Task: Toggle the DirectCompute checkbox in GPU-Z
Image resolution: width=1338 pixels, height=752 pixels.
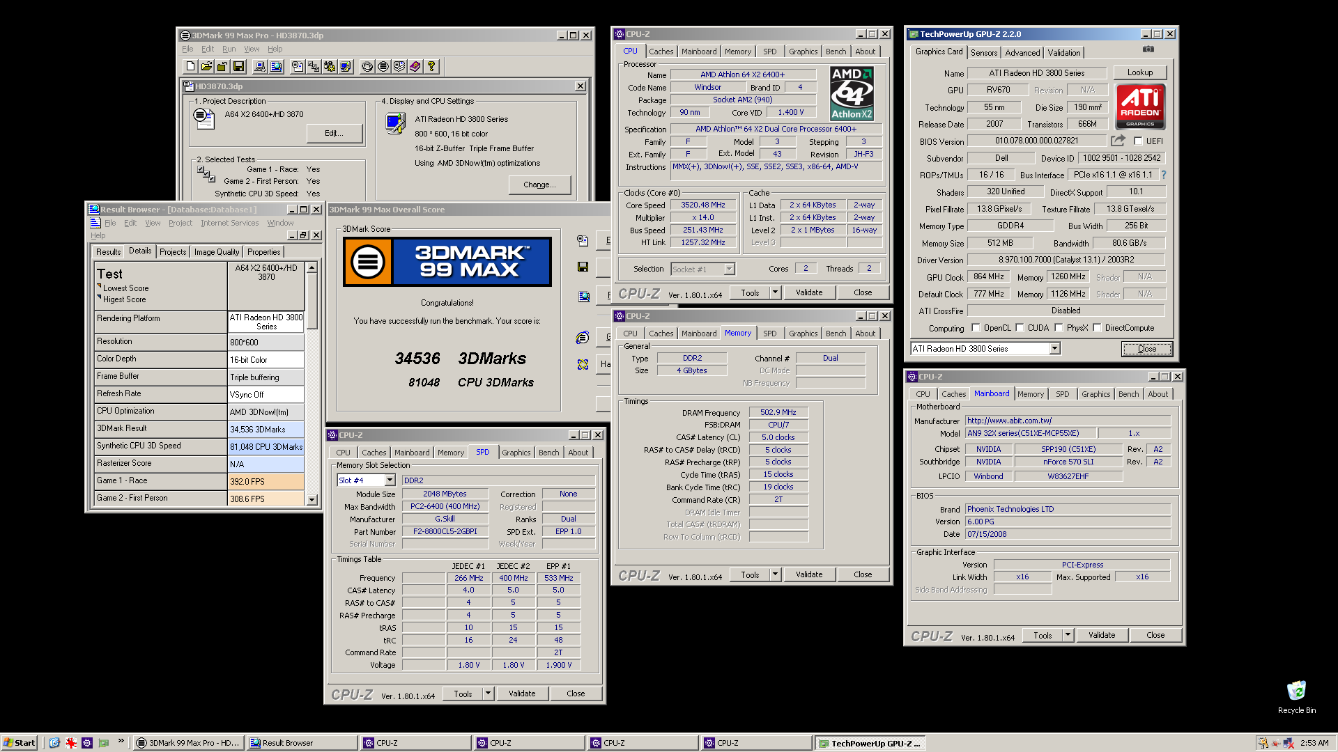Action: pos(1097,328)
